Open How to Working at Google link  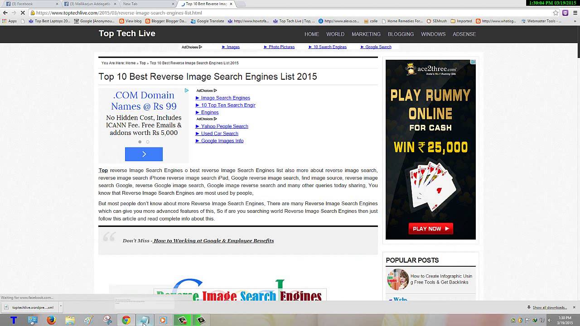point(213,241)
